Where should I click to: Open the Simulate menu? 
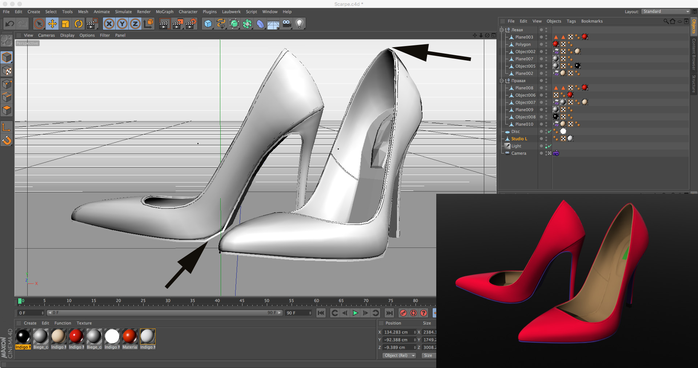point(123,12)
